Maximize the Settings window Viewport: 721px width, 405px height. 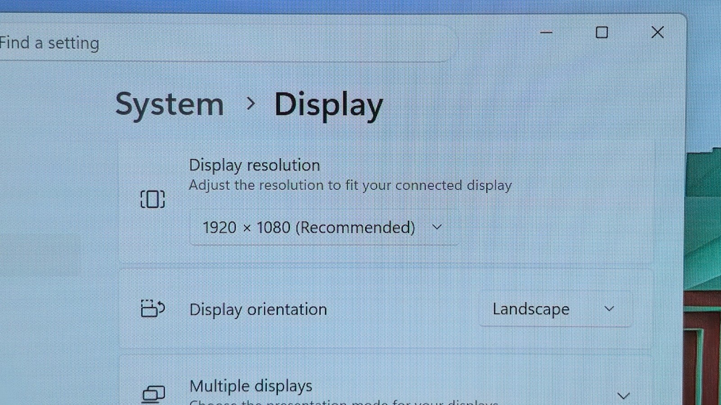[x=602, y=32]
